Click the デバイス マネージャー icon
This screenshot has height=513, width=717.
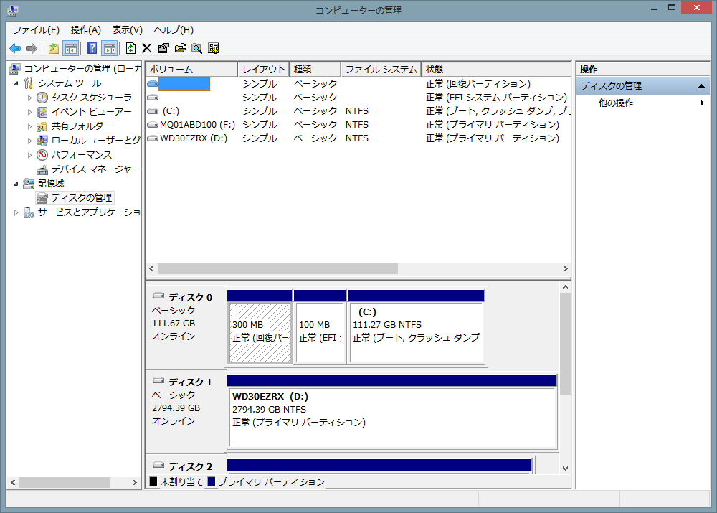coord(42,169)
